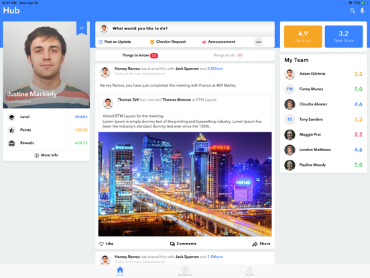The height and width of the screenshot is (278, 370).
Task: Click the Points value 120.50
Action: 81,130
